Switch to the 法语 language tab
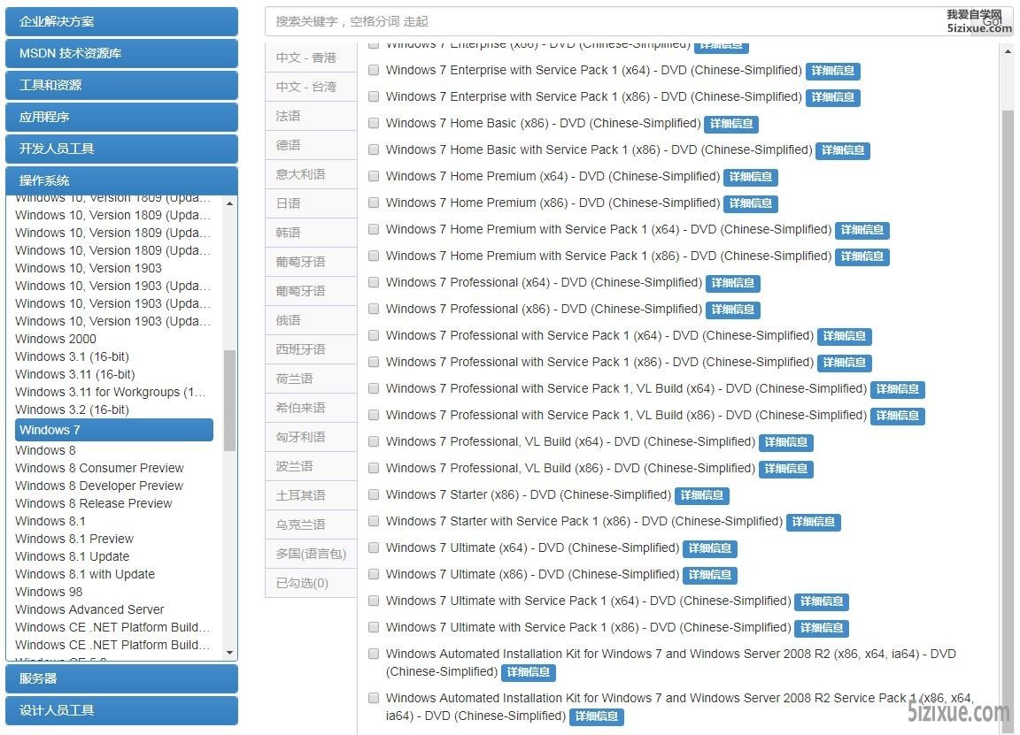 (311, 117)
